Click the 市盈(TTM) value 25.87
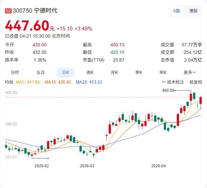 pyautogui.click(x=118, y=60)
